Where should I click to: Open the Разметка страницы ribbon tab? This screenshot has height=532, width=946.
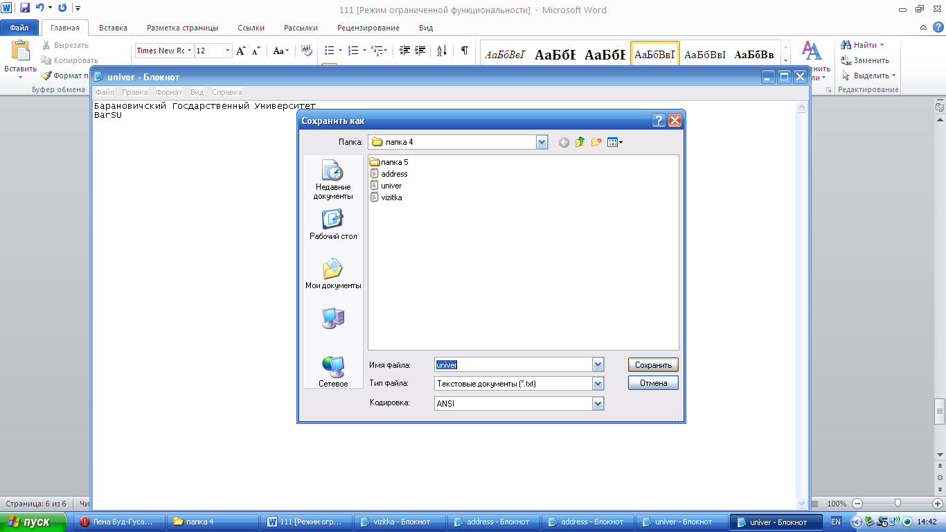[182, 28]
